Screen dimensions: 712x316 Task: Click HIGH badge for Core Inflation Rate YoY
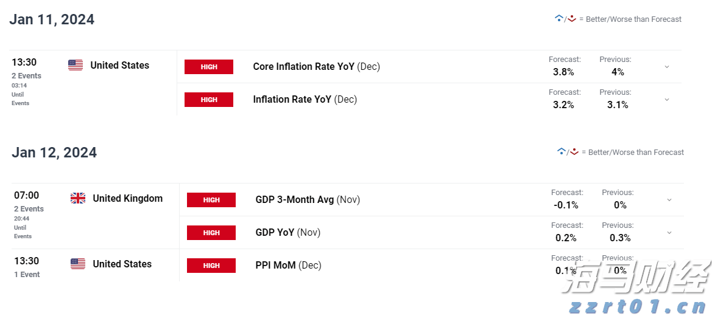[x=209, y=67]
